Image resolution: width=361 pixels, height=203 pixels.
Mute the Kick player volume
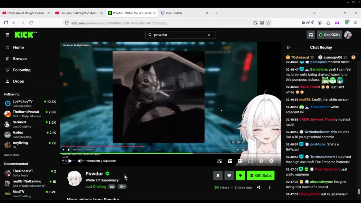pos(80,161)
